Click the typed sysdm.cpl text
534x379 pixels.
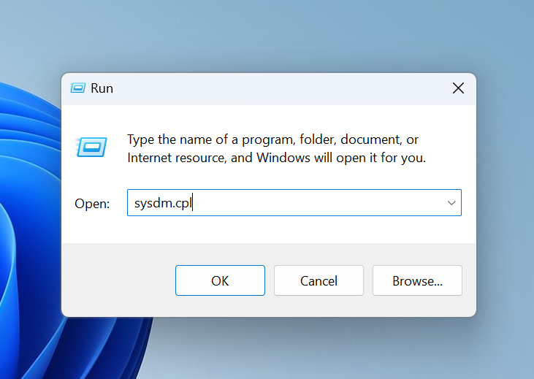[x=163, y=203]
